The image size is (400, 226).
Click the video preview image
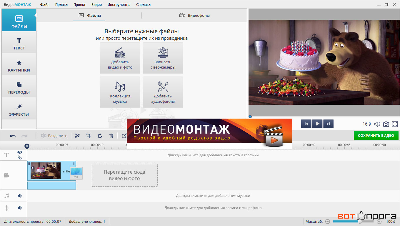click(x=324, y=62)
